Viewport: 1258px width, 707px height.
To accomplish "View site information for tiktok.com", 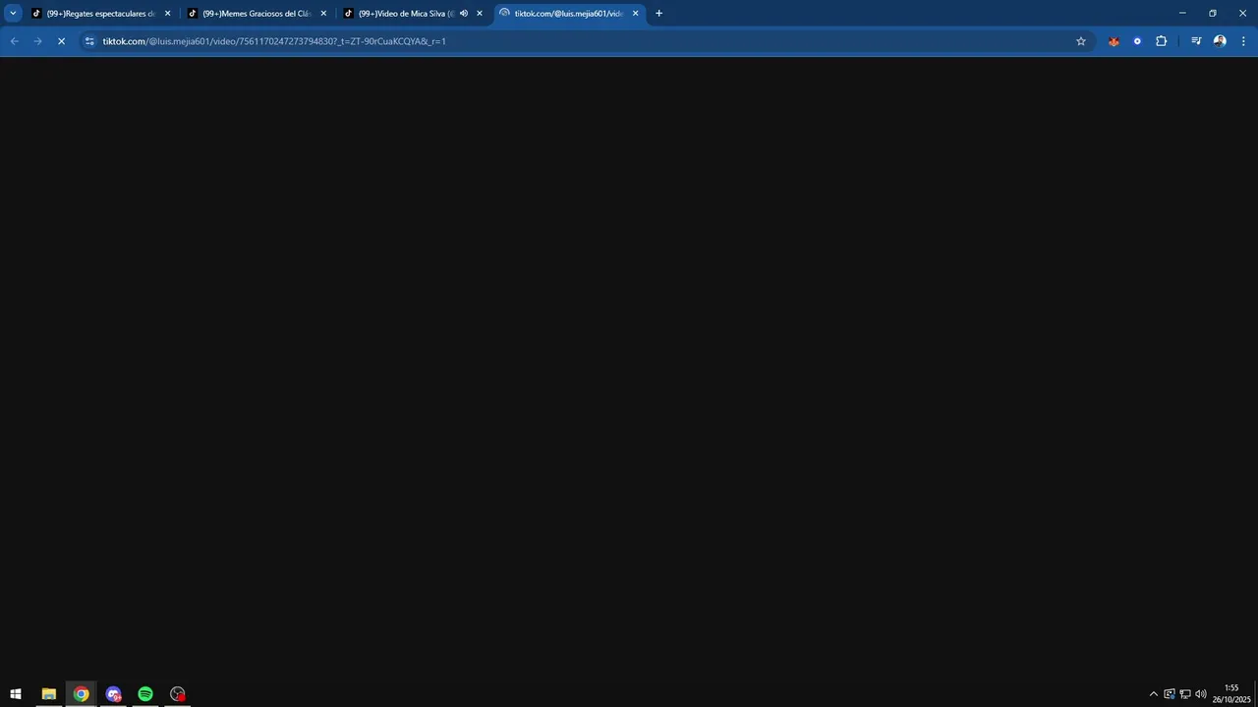I will [89, 41].
